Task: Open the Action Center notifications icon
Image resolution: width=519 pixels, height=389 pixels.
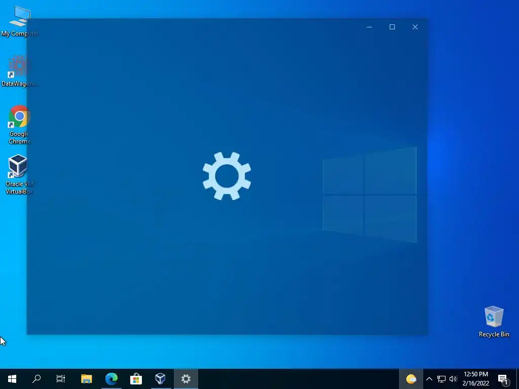Action: pos(503,379)
